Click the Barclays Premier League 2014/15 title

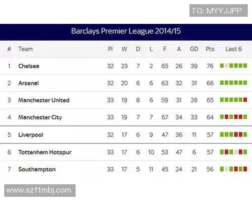tap(126, 31)
